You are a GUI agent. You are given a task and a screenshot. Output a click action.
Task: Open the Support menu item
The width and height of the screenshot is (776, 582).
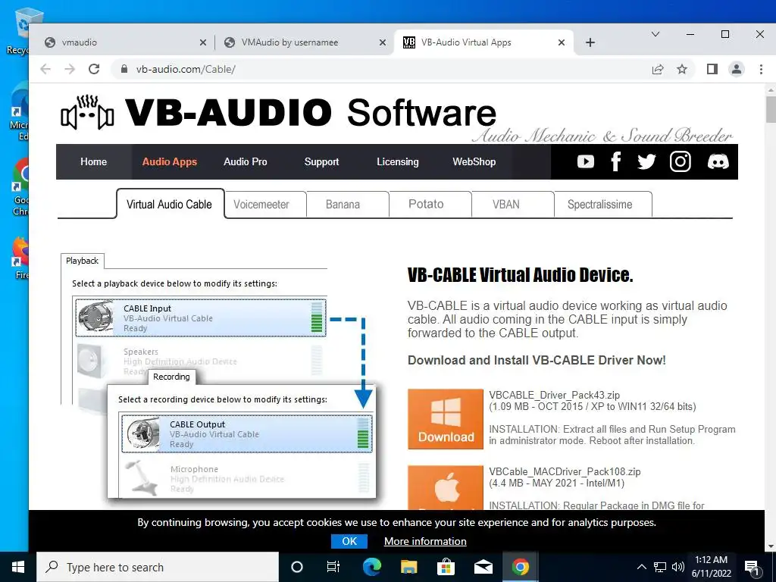[321, 162]
